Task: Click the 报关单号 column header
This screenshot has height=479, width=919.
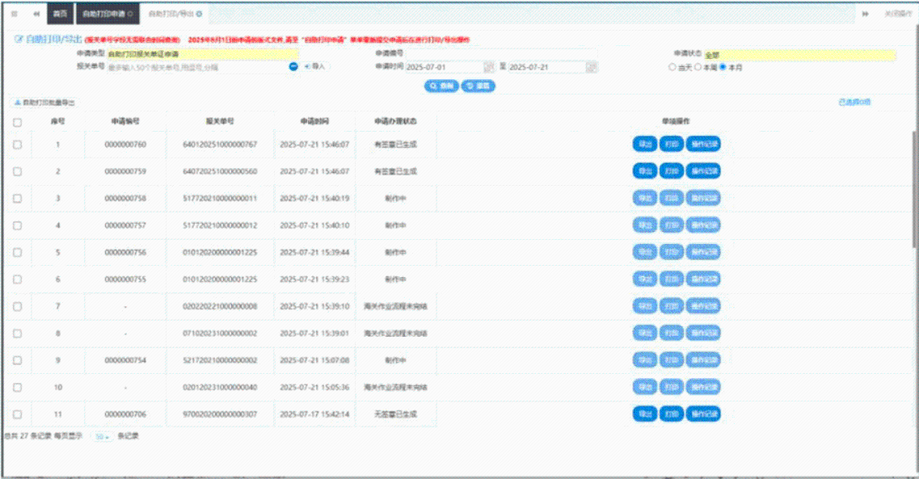Action: coord(220,121)
